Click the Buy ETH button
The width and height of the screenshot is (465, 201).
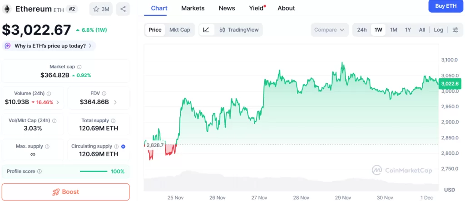(445, 6)
